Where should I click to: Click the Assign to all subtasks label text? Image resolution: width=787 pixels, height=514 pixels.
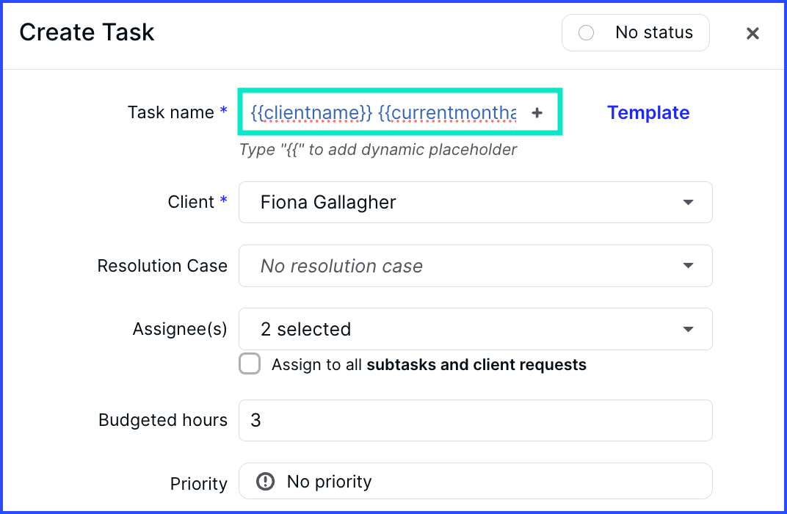[x=429, y=364]
